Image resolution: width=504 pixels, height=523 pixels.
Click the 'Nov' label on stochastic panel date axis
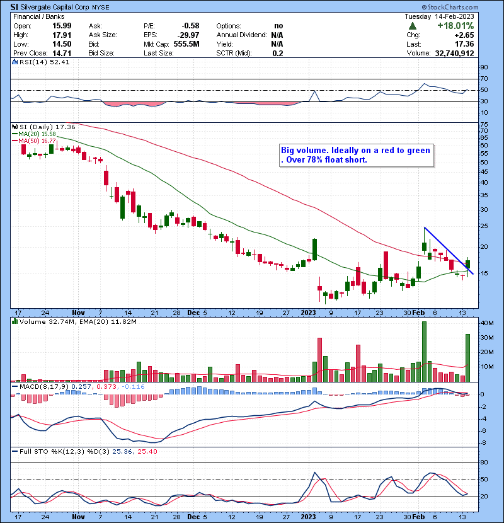[x=78, y=517]
